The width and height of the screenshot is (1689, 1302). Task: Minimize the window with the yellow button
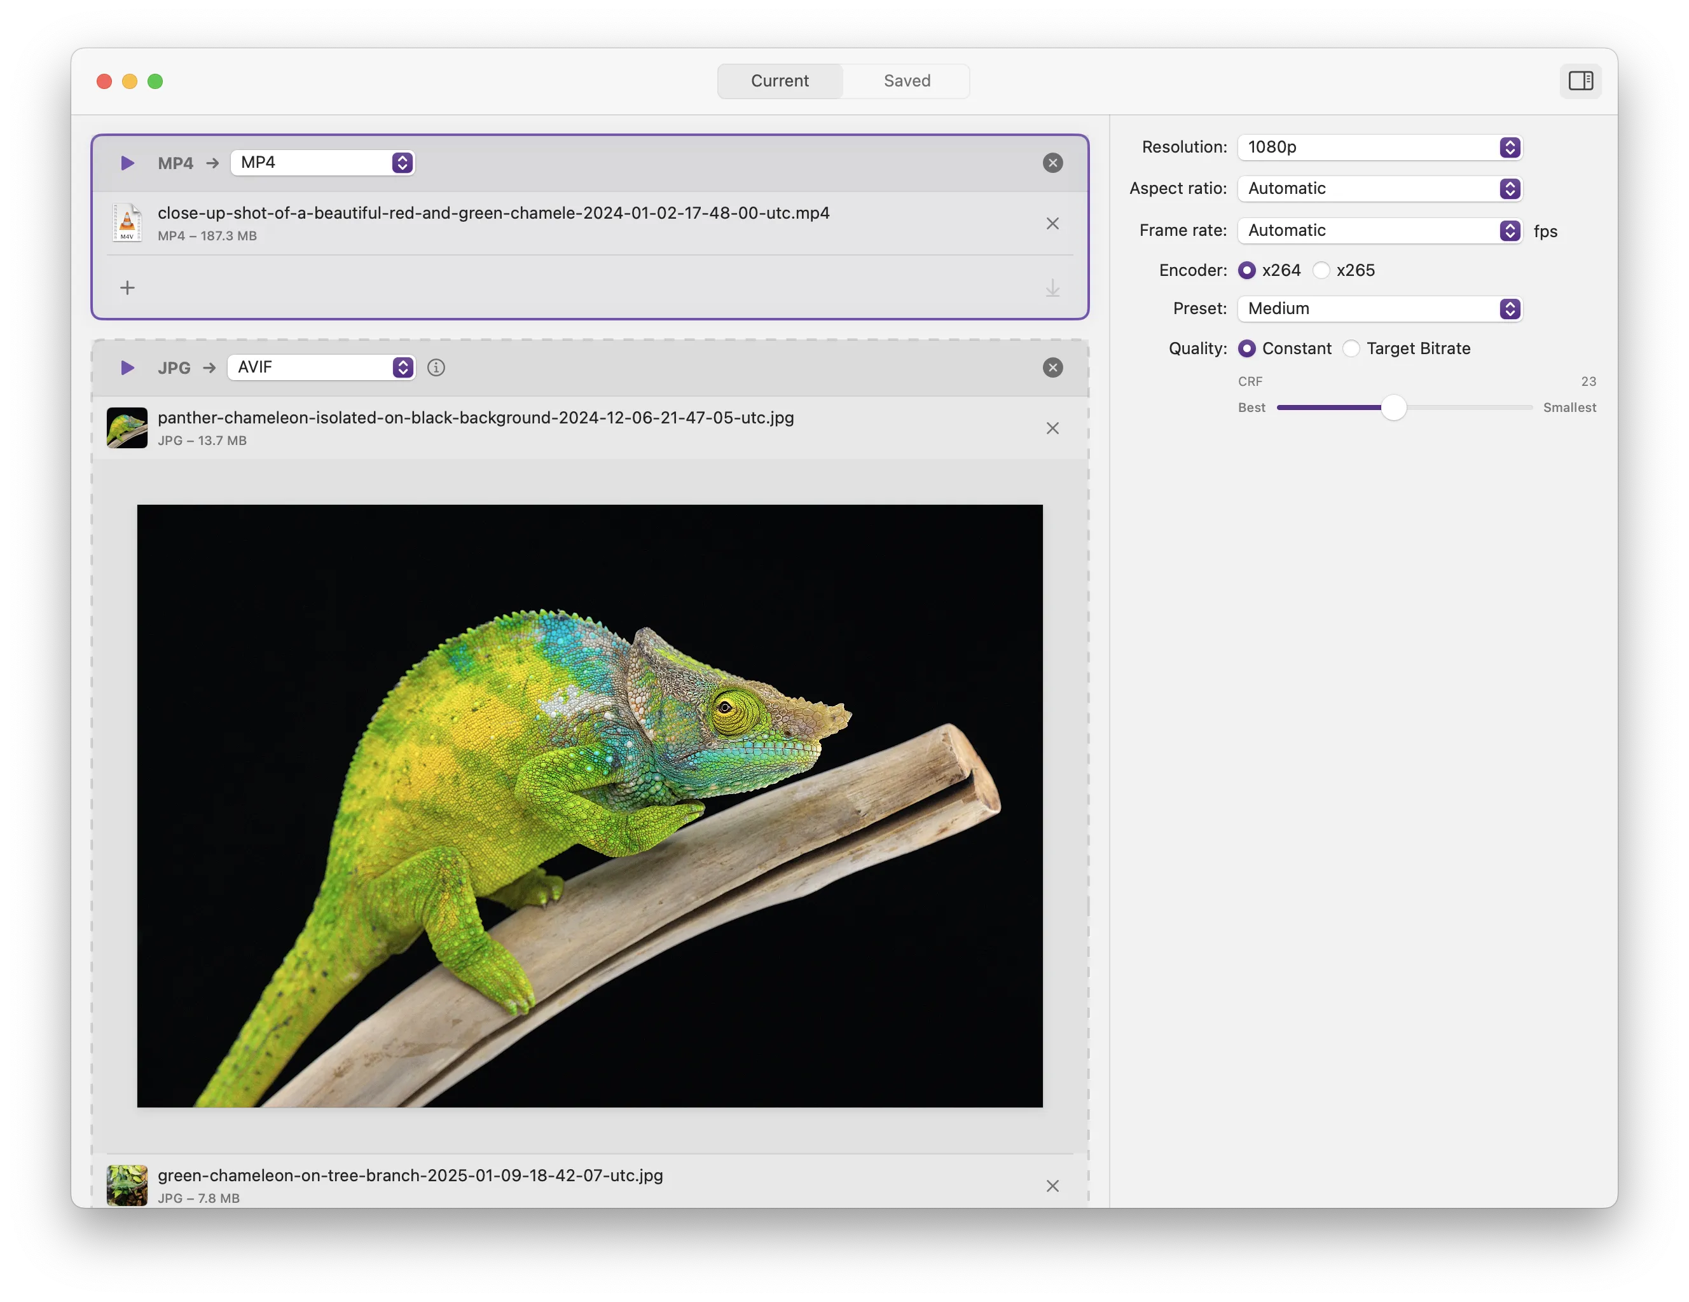click(130, 81)
